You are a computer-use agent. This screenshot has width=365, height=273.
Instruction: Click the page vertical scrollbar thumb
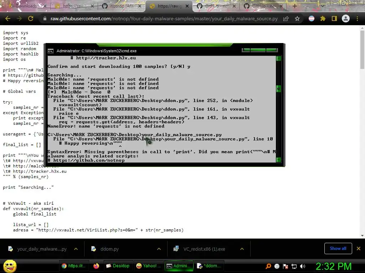coord(362,49)
